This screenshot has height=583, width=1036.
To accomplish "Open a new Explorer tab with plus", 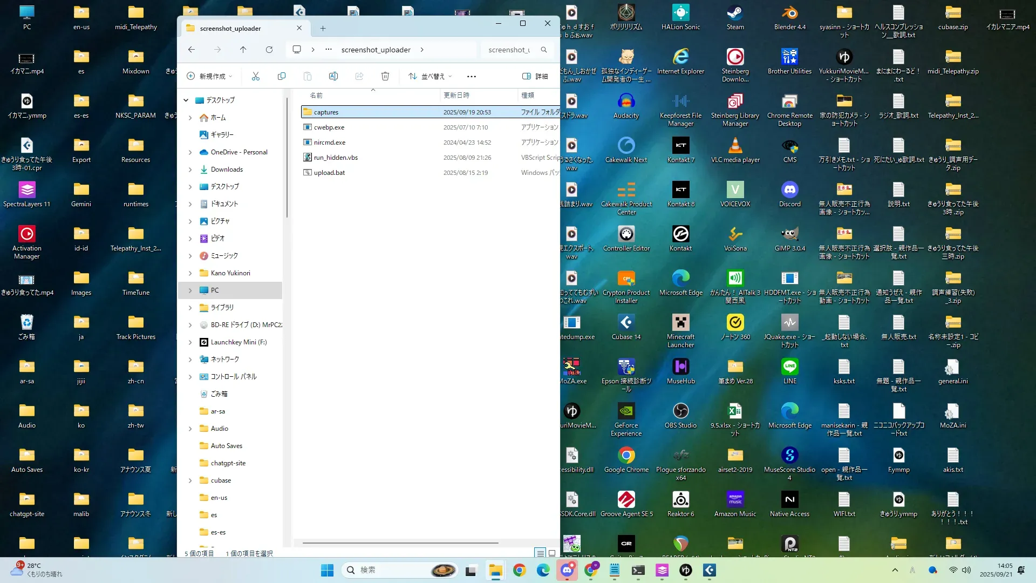I will [x=323, y=28].
